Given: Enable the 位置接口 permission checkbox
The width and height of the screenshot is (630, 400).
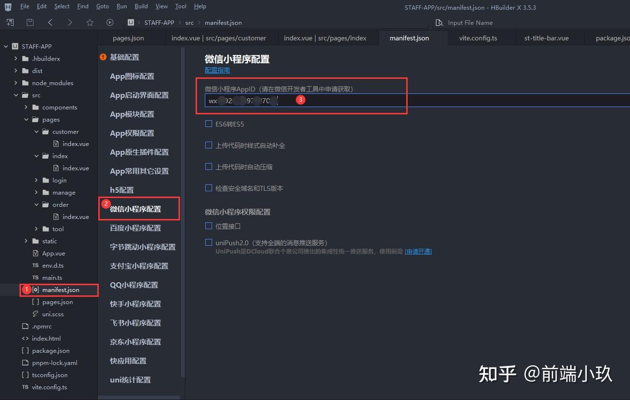Looking at the screenshot, I should tap(209, 226).
